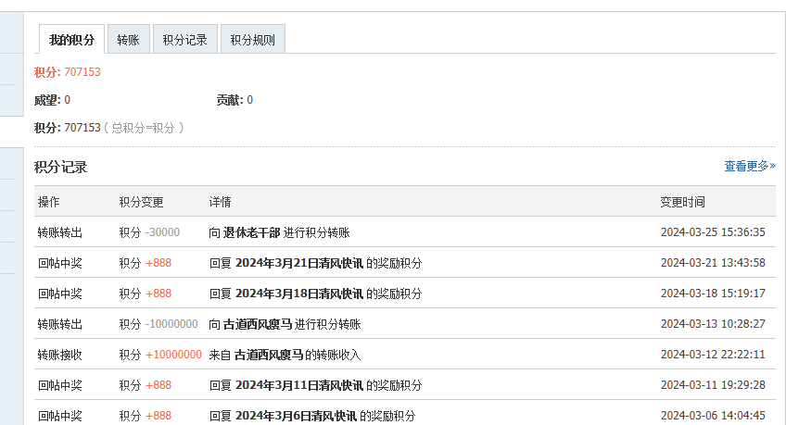Click the -30000 points change value
The height and width of the screenshot is (425, 786).
point(162,232)
